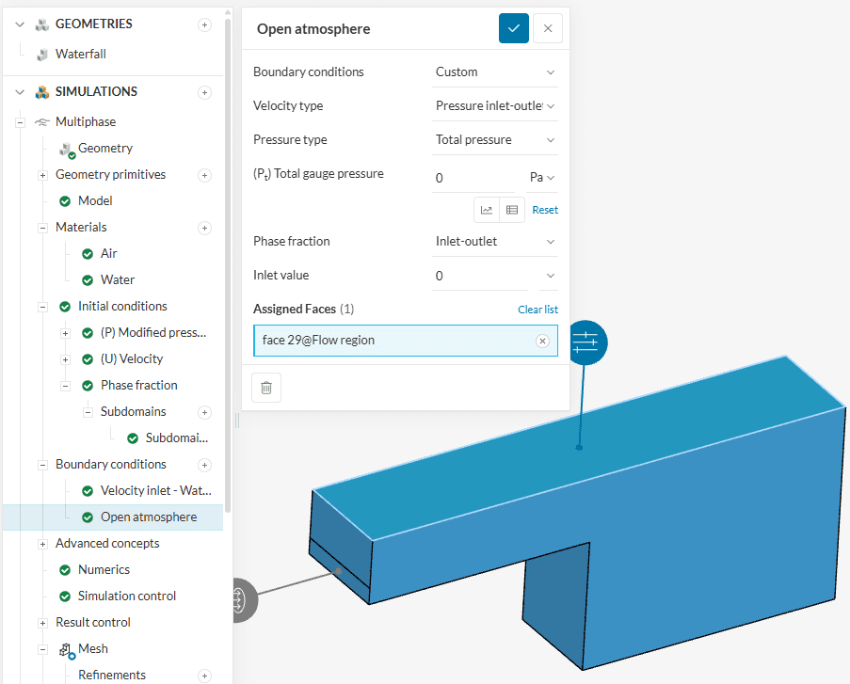Open the Velocity type dropdown
The image size is (850, 684).
(x=495, y=106)
